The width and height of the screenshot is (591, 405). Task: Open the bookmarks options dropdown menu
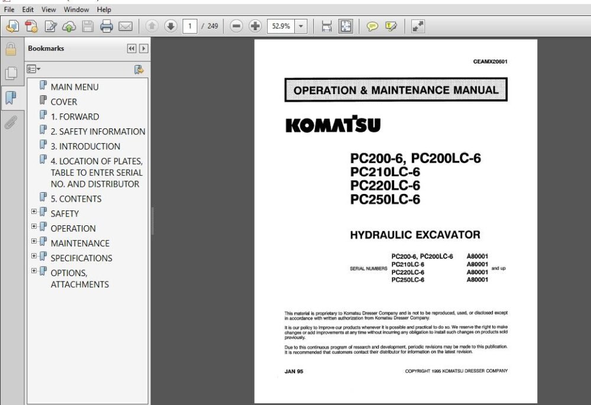tap(34, 69)
